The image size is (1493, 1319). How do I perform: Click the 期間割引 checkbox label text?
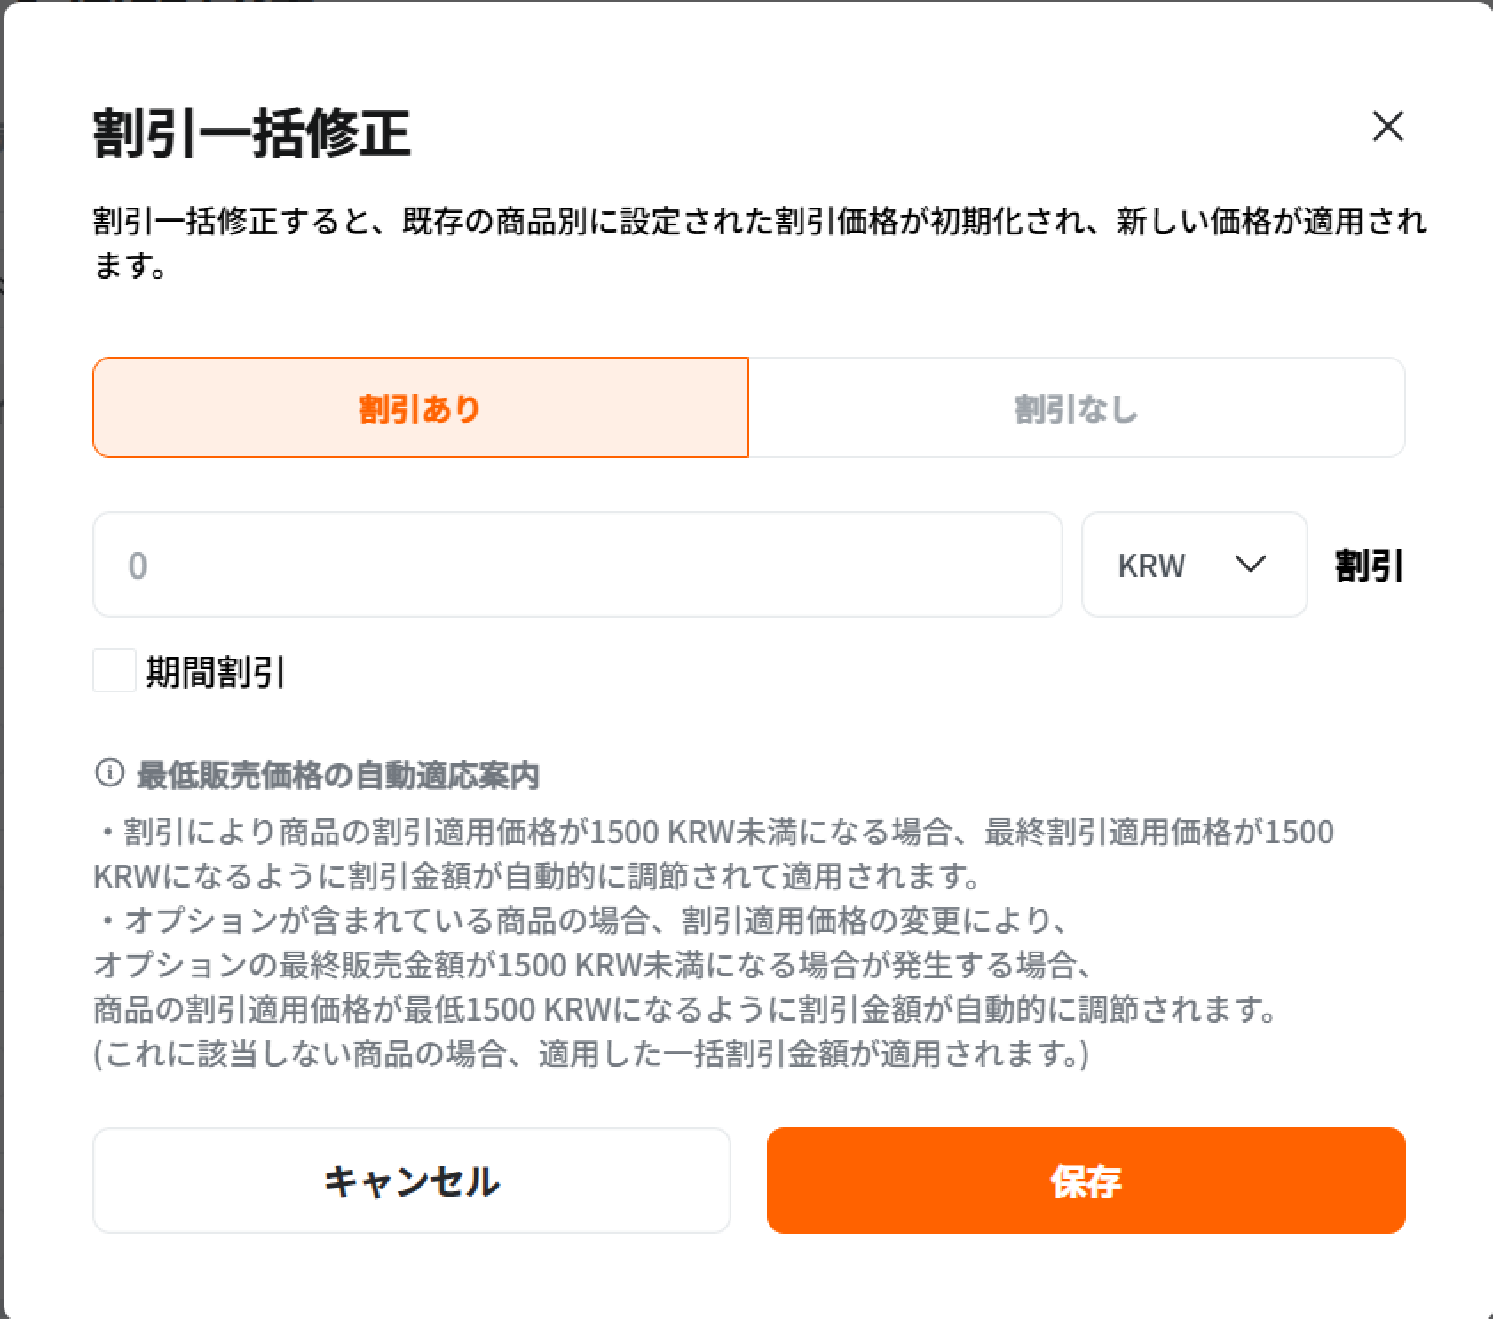(215, 672)
